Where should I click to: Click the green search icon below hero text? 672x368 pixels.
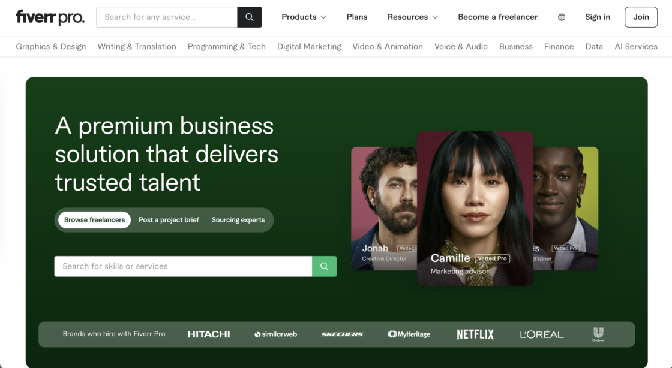click(x=324, y=266)
